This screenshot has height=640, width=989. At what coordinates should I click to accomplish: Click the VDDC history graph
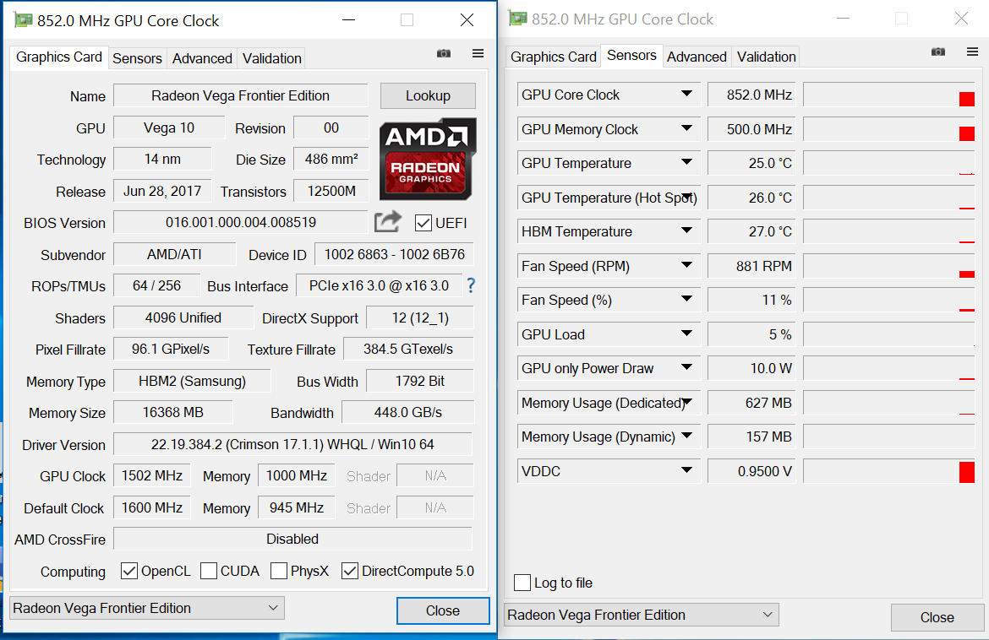(888, 471)
